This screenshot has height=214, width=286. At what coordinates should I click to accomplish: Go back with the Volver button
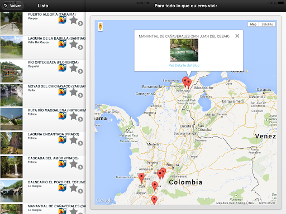tap(13, 6)
